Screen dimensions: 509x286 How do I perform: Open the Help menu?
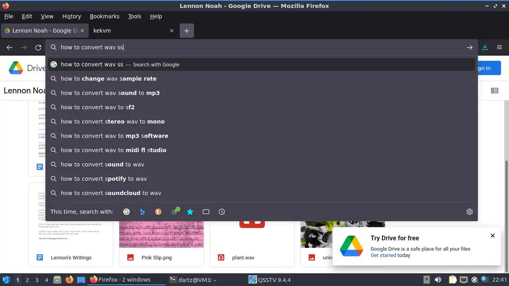156,16
